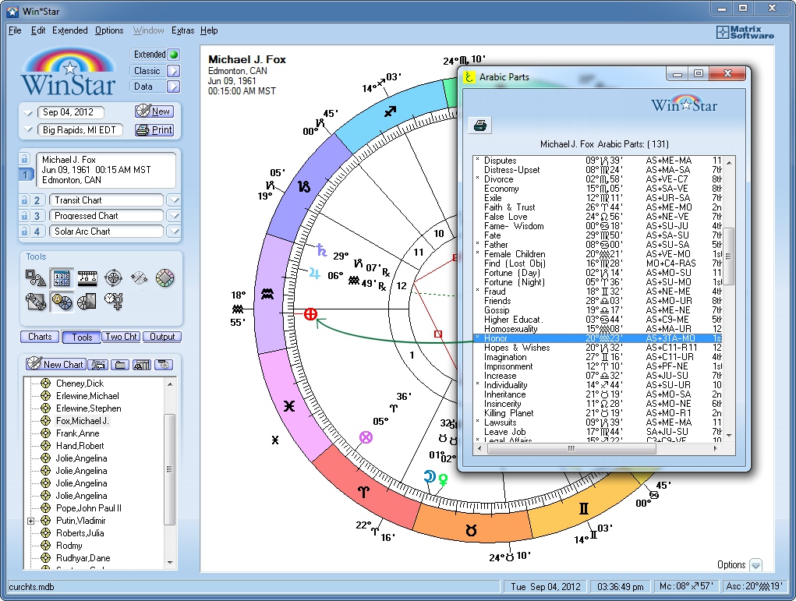Toggle the lock beside Progressed Chart
Image resolution: width=796 pixels, height=601 pixels.
pos(24,216)
